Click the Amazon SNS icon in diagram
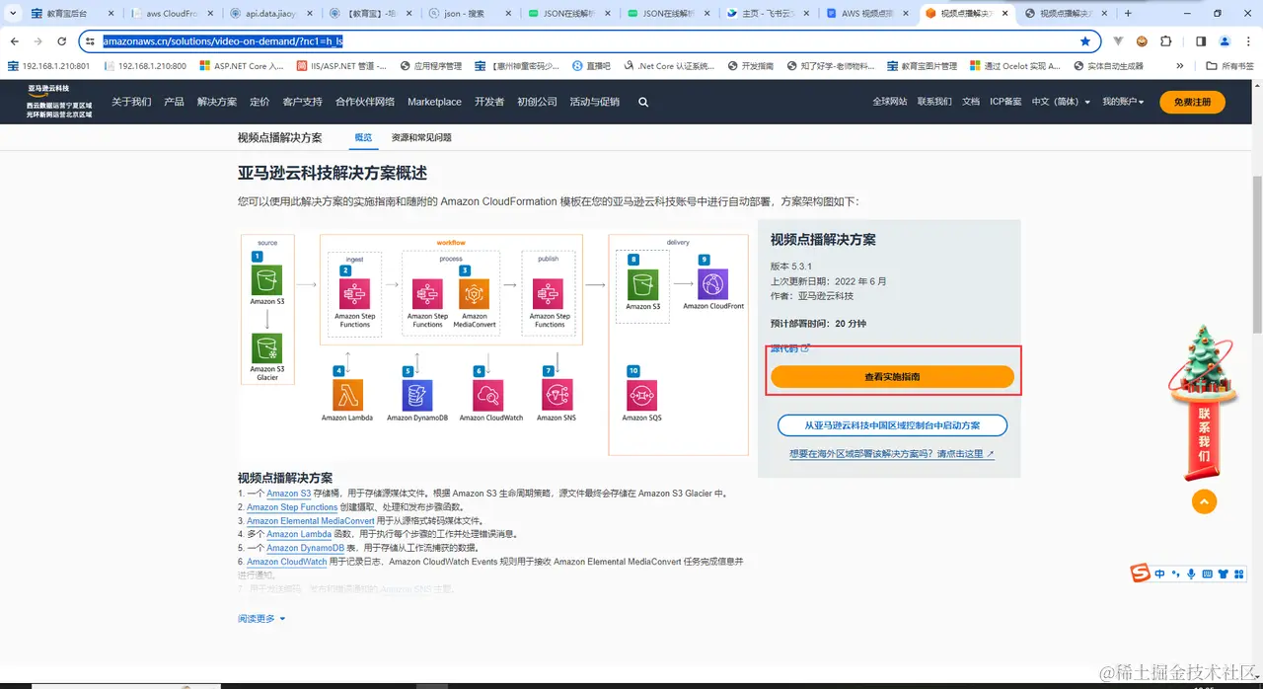1263x689 pixels. (557, 395)
